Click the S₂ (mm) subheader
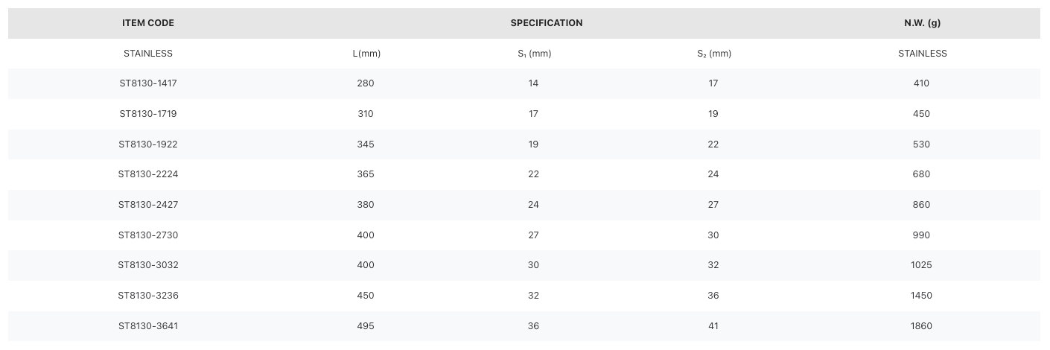The image size is (1050, 350). pos(714,54)
